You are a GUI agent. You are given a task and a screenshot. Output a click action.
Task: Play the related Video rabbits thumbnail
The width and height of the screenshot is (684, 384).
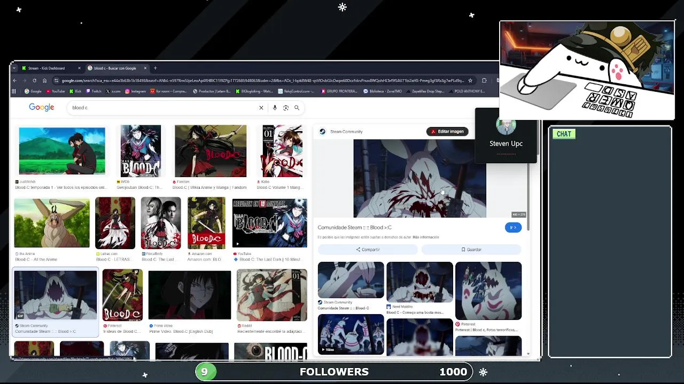click(351, 334)
